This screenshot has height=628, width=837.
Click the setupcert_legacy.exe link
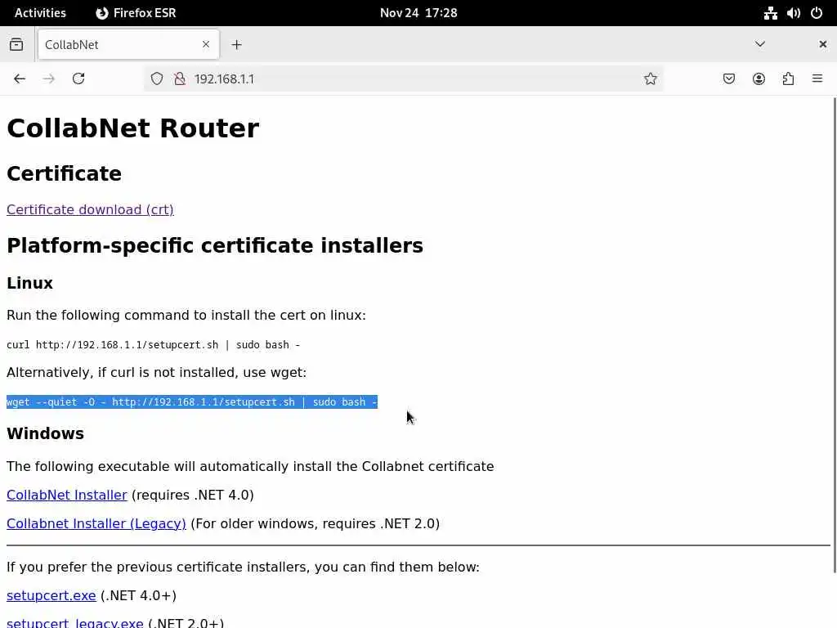click(74, 622)
